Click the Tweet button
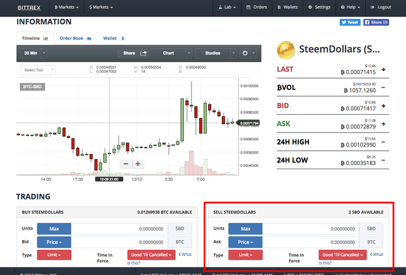Image resolution: width=406 pixels, height=275 pixels. coord(350,22)
